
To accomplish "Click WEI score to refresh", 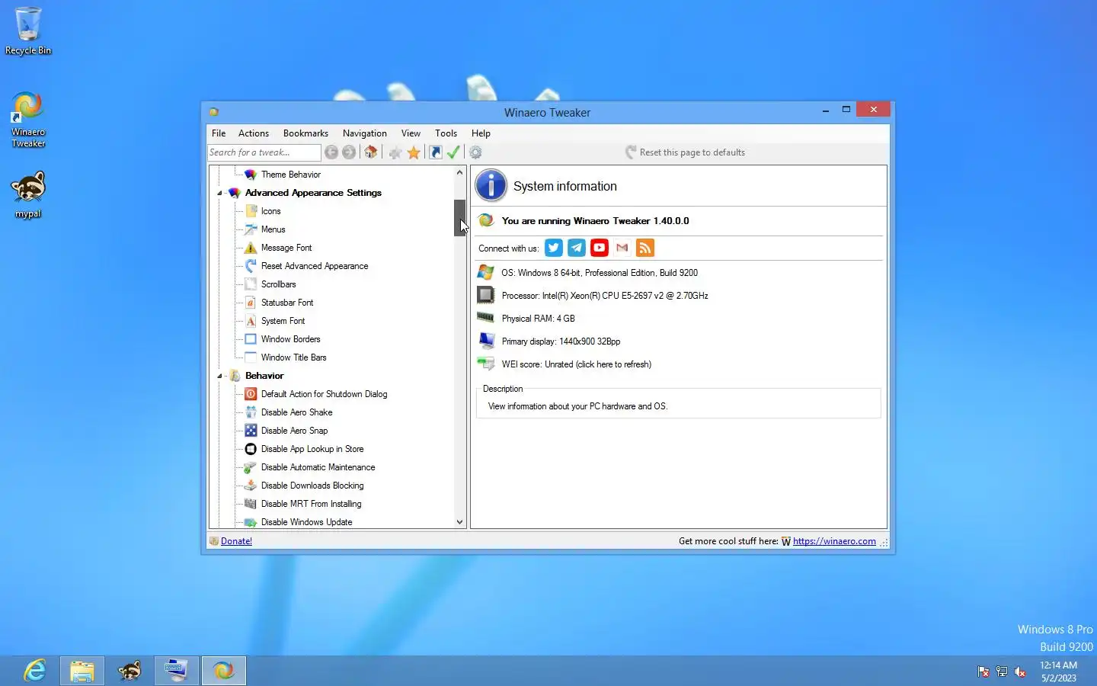I will click(x=577, y=364).
